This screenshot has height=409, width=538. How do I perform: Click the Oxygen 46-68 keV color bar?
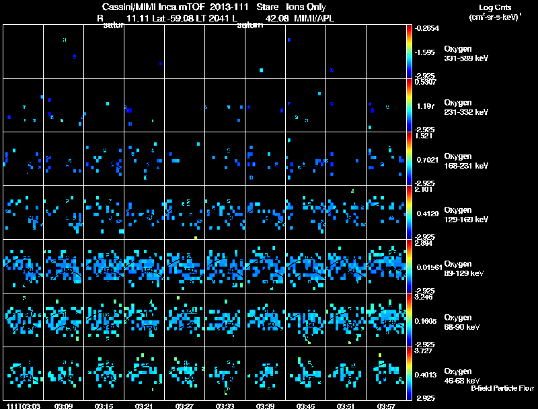pos(409,373)
